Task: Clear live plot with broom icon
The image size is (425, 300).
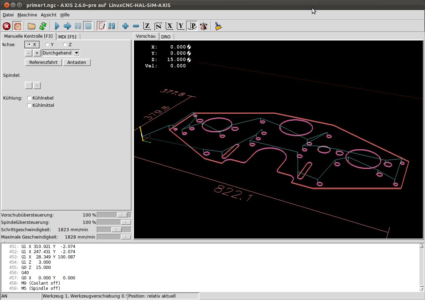Action: pos(218,26)
